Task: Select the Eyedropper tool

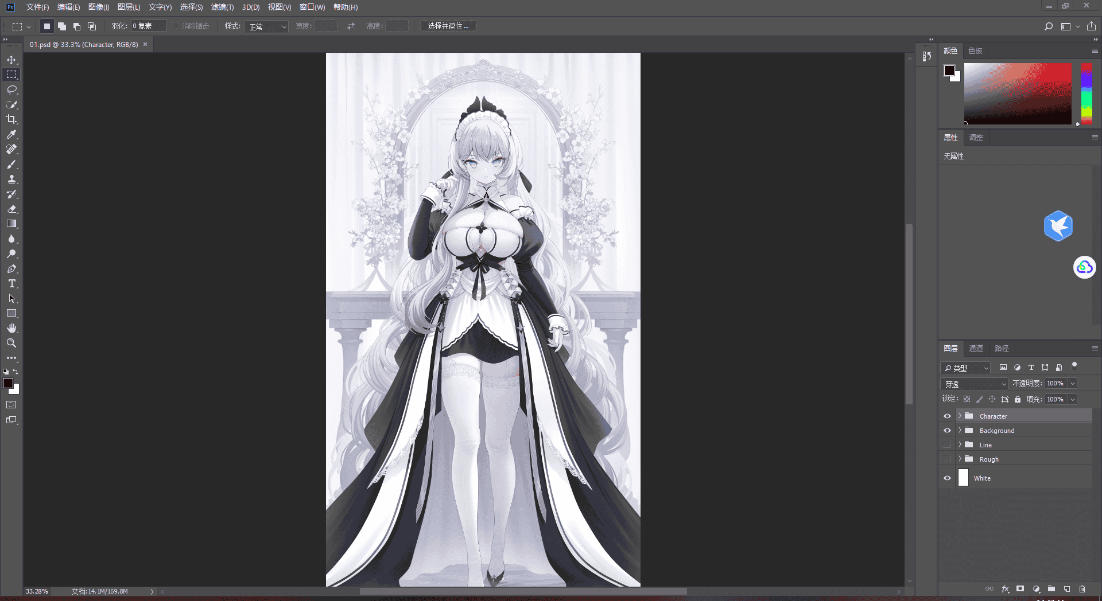Action: point(11,134)
